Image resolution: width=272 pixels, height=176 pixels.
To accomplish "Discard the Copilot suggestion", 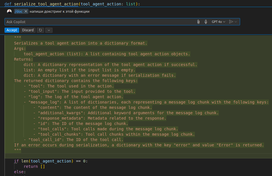I will click(x=28, y=30).
